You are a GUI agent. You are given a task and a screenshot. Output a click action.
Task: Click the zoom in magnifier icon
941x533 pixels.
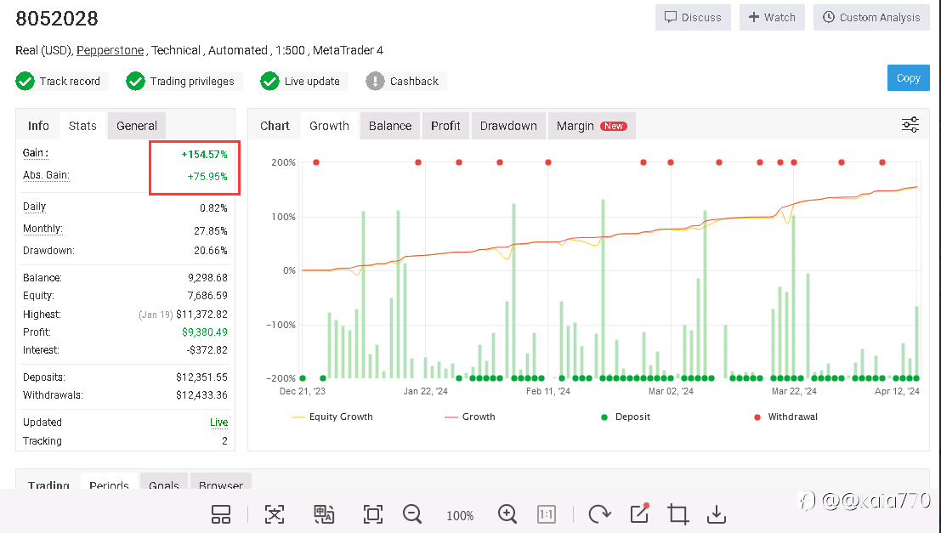click(x=507, y=514)
